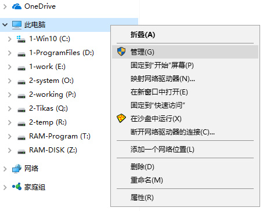Viewport: 263px width, 211px height.
Task: Click the 此电脑 computer monitor icon
Action: (x=17, y=25)
